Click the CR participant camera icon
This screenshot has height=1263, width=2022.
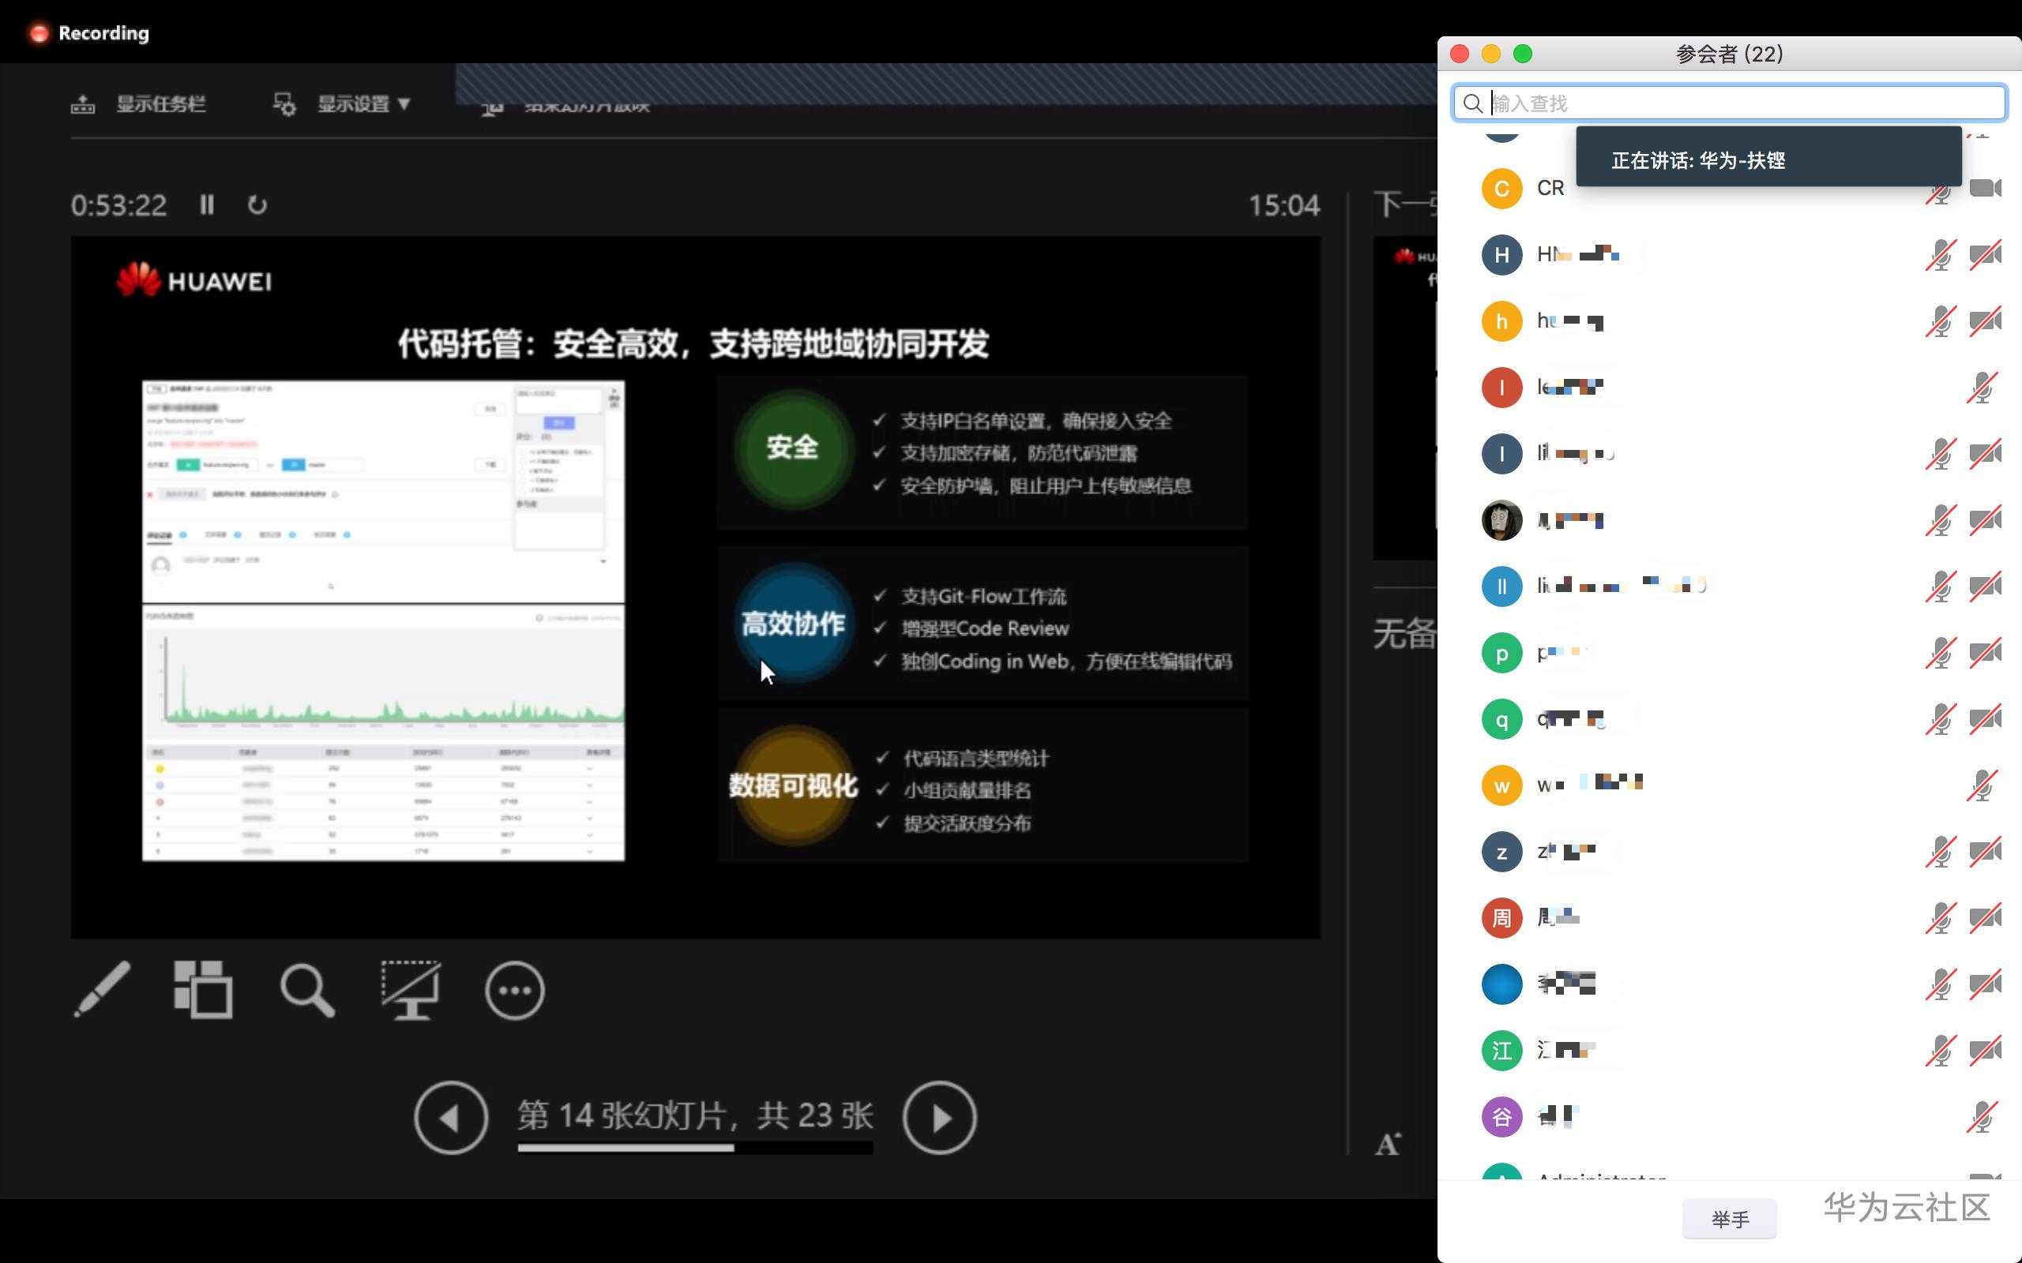click(1984, 188)
